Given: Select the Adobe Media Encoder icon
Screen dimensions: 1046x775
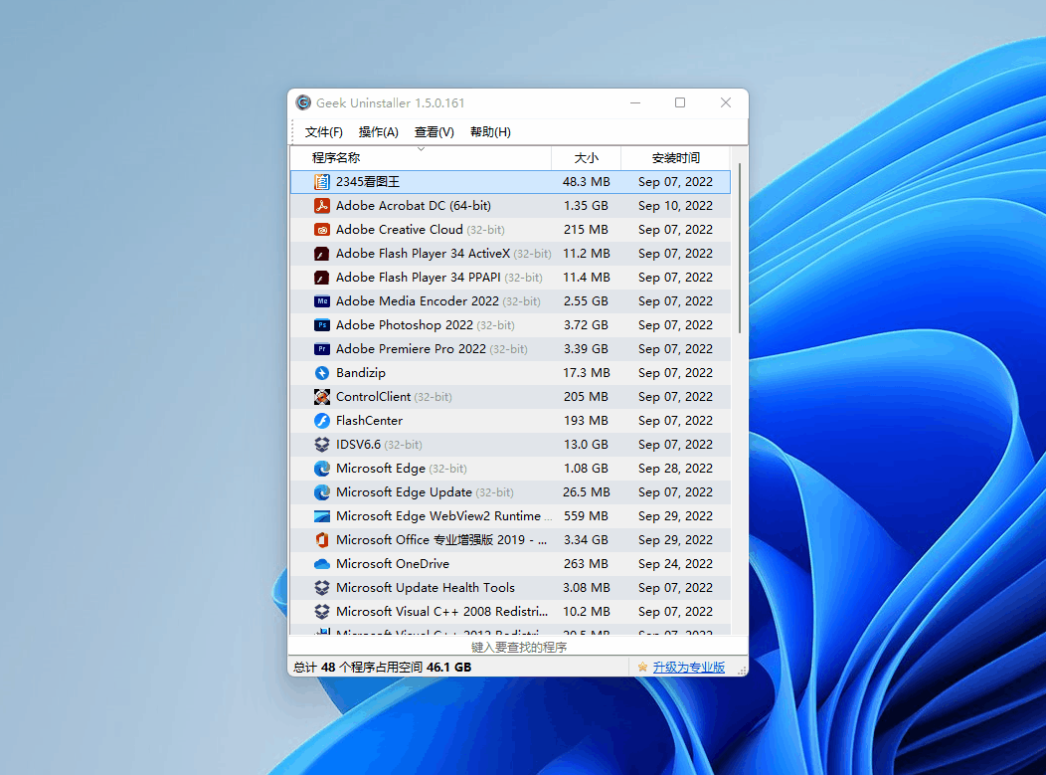Looking at the screenshot, I should 321,301.
